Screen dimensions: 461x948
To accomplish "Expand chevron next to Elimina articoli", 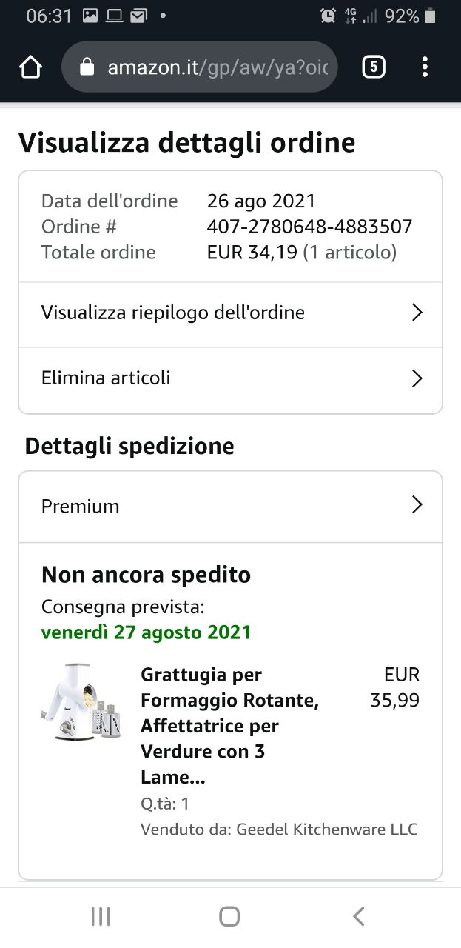I will pos(417,378).
